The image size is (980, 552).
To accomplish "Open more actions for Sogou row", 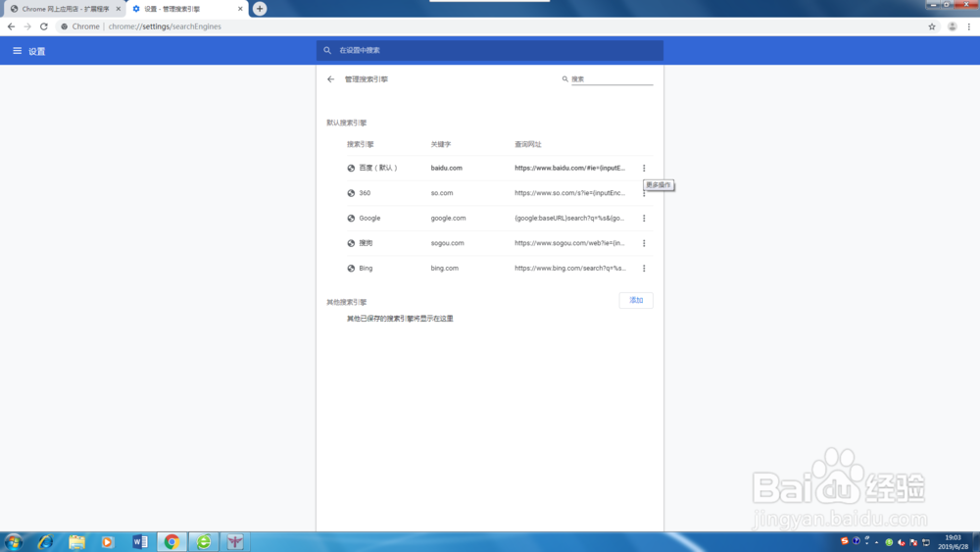I will 644,243.
